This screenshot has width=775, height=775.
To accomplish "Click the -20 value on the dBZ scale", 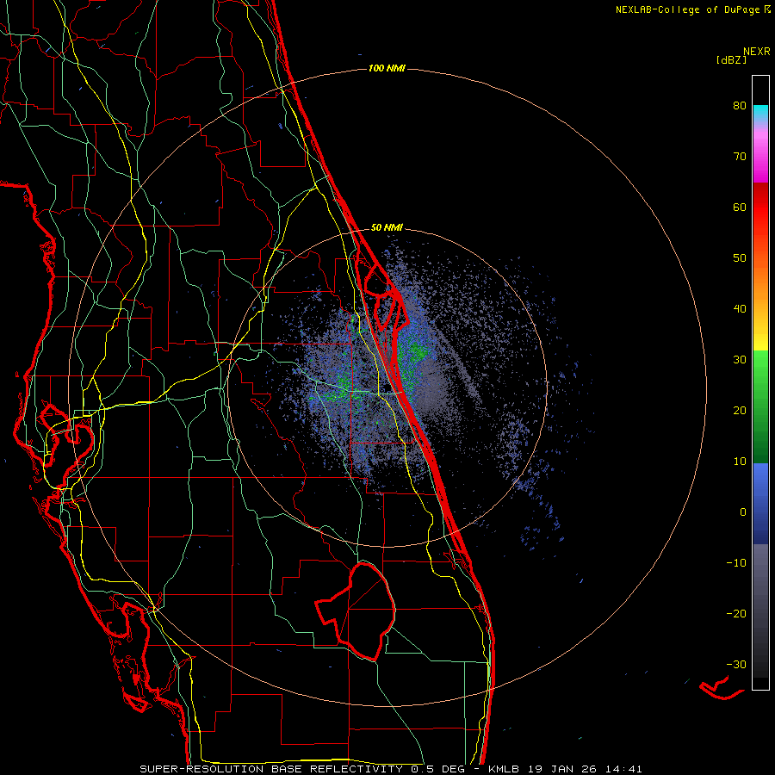I will coord(736,614).
